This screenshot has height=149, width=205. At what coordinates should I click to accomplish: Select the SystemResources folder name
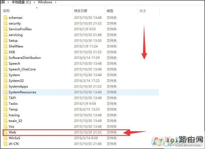[22, 92]
